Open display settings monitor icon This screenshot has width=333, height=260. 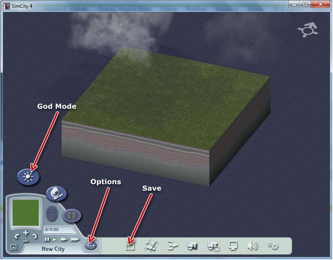(233, 246)
